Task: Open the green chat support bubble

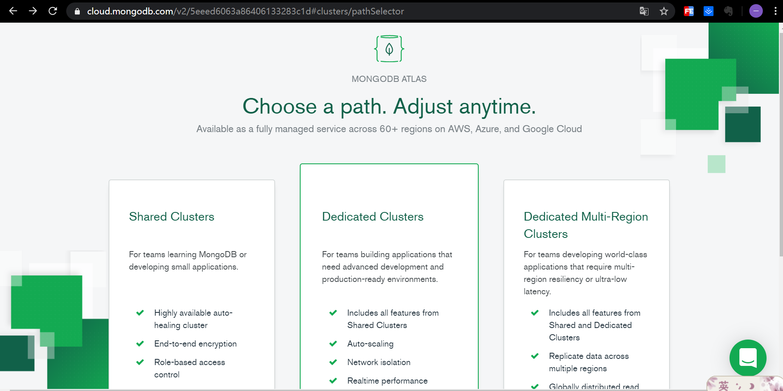Action: pos(748,358)
